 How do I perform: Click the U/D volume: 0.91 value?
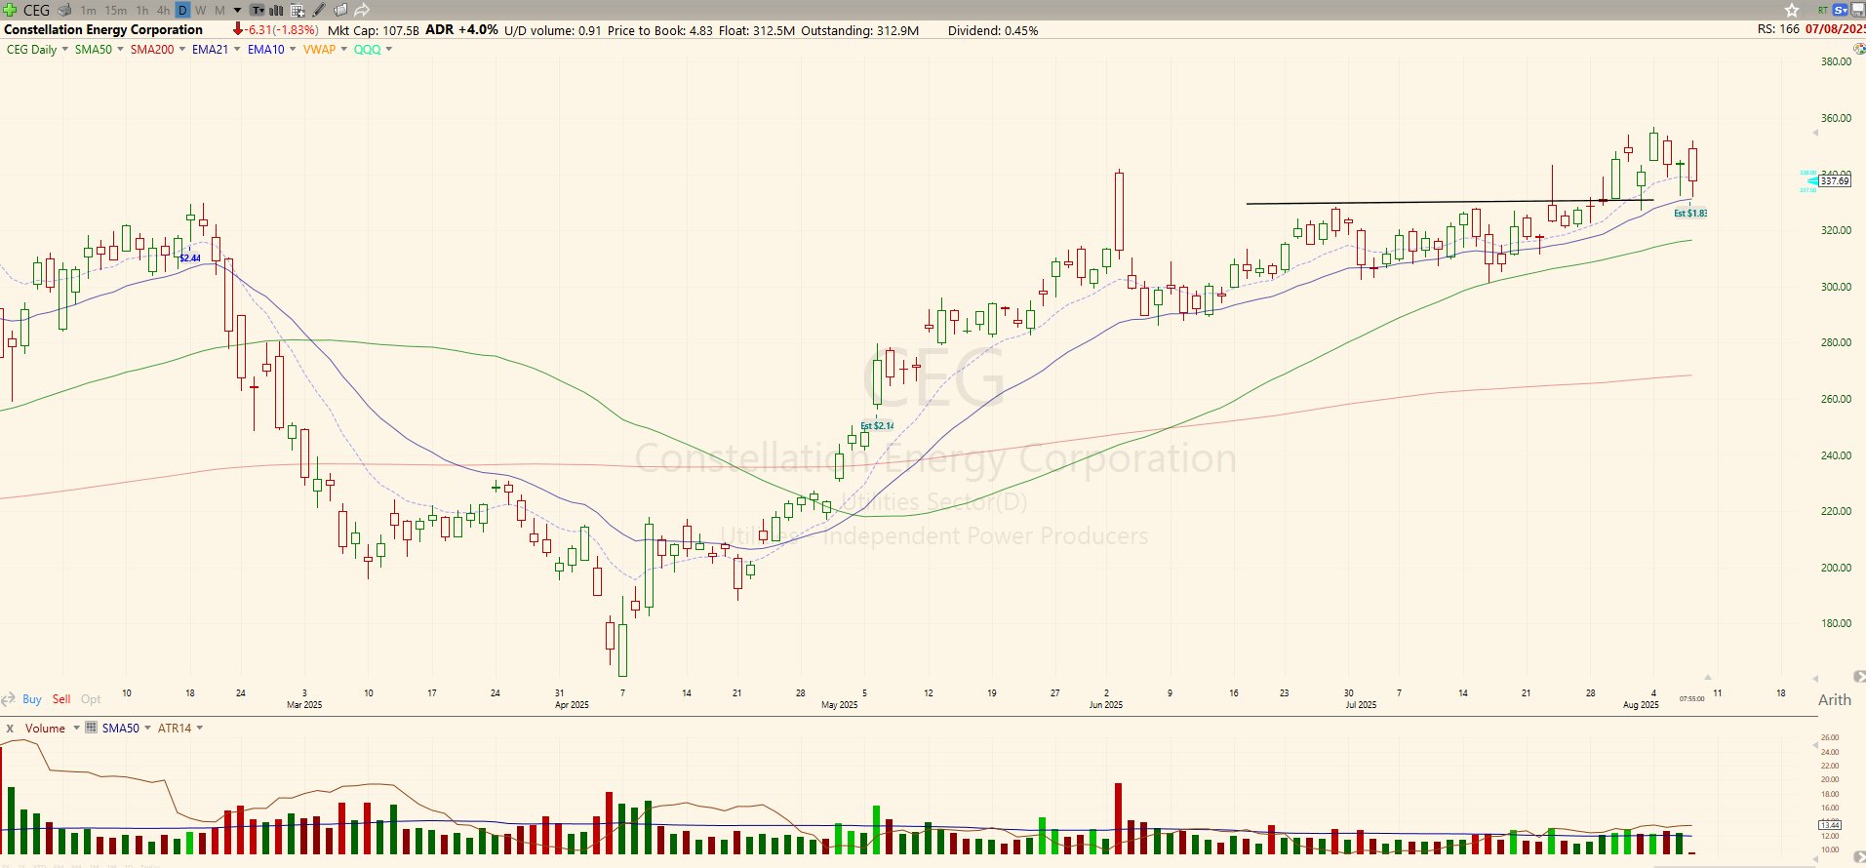click(553, 30)
